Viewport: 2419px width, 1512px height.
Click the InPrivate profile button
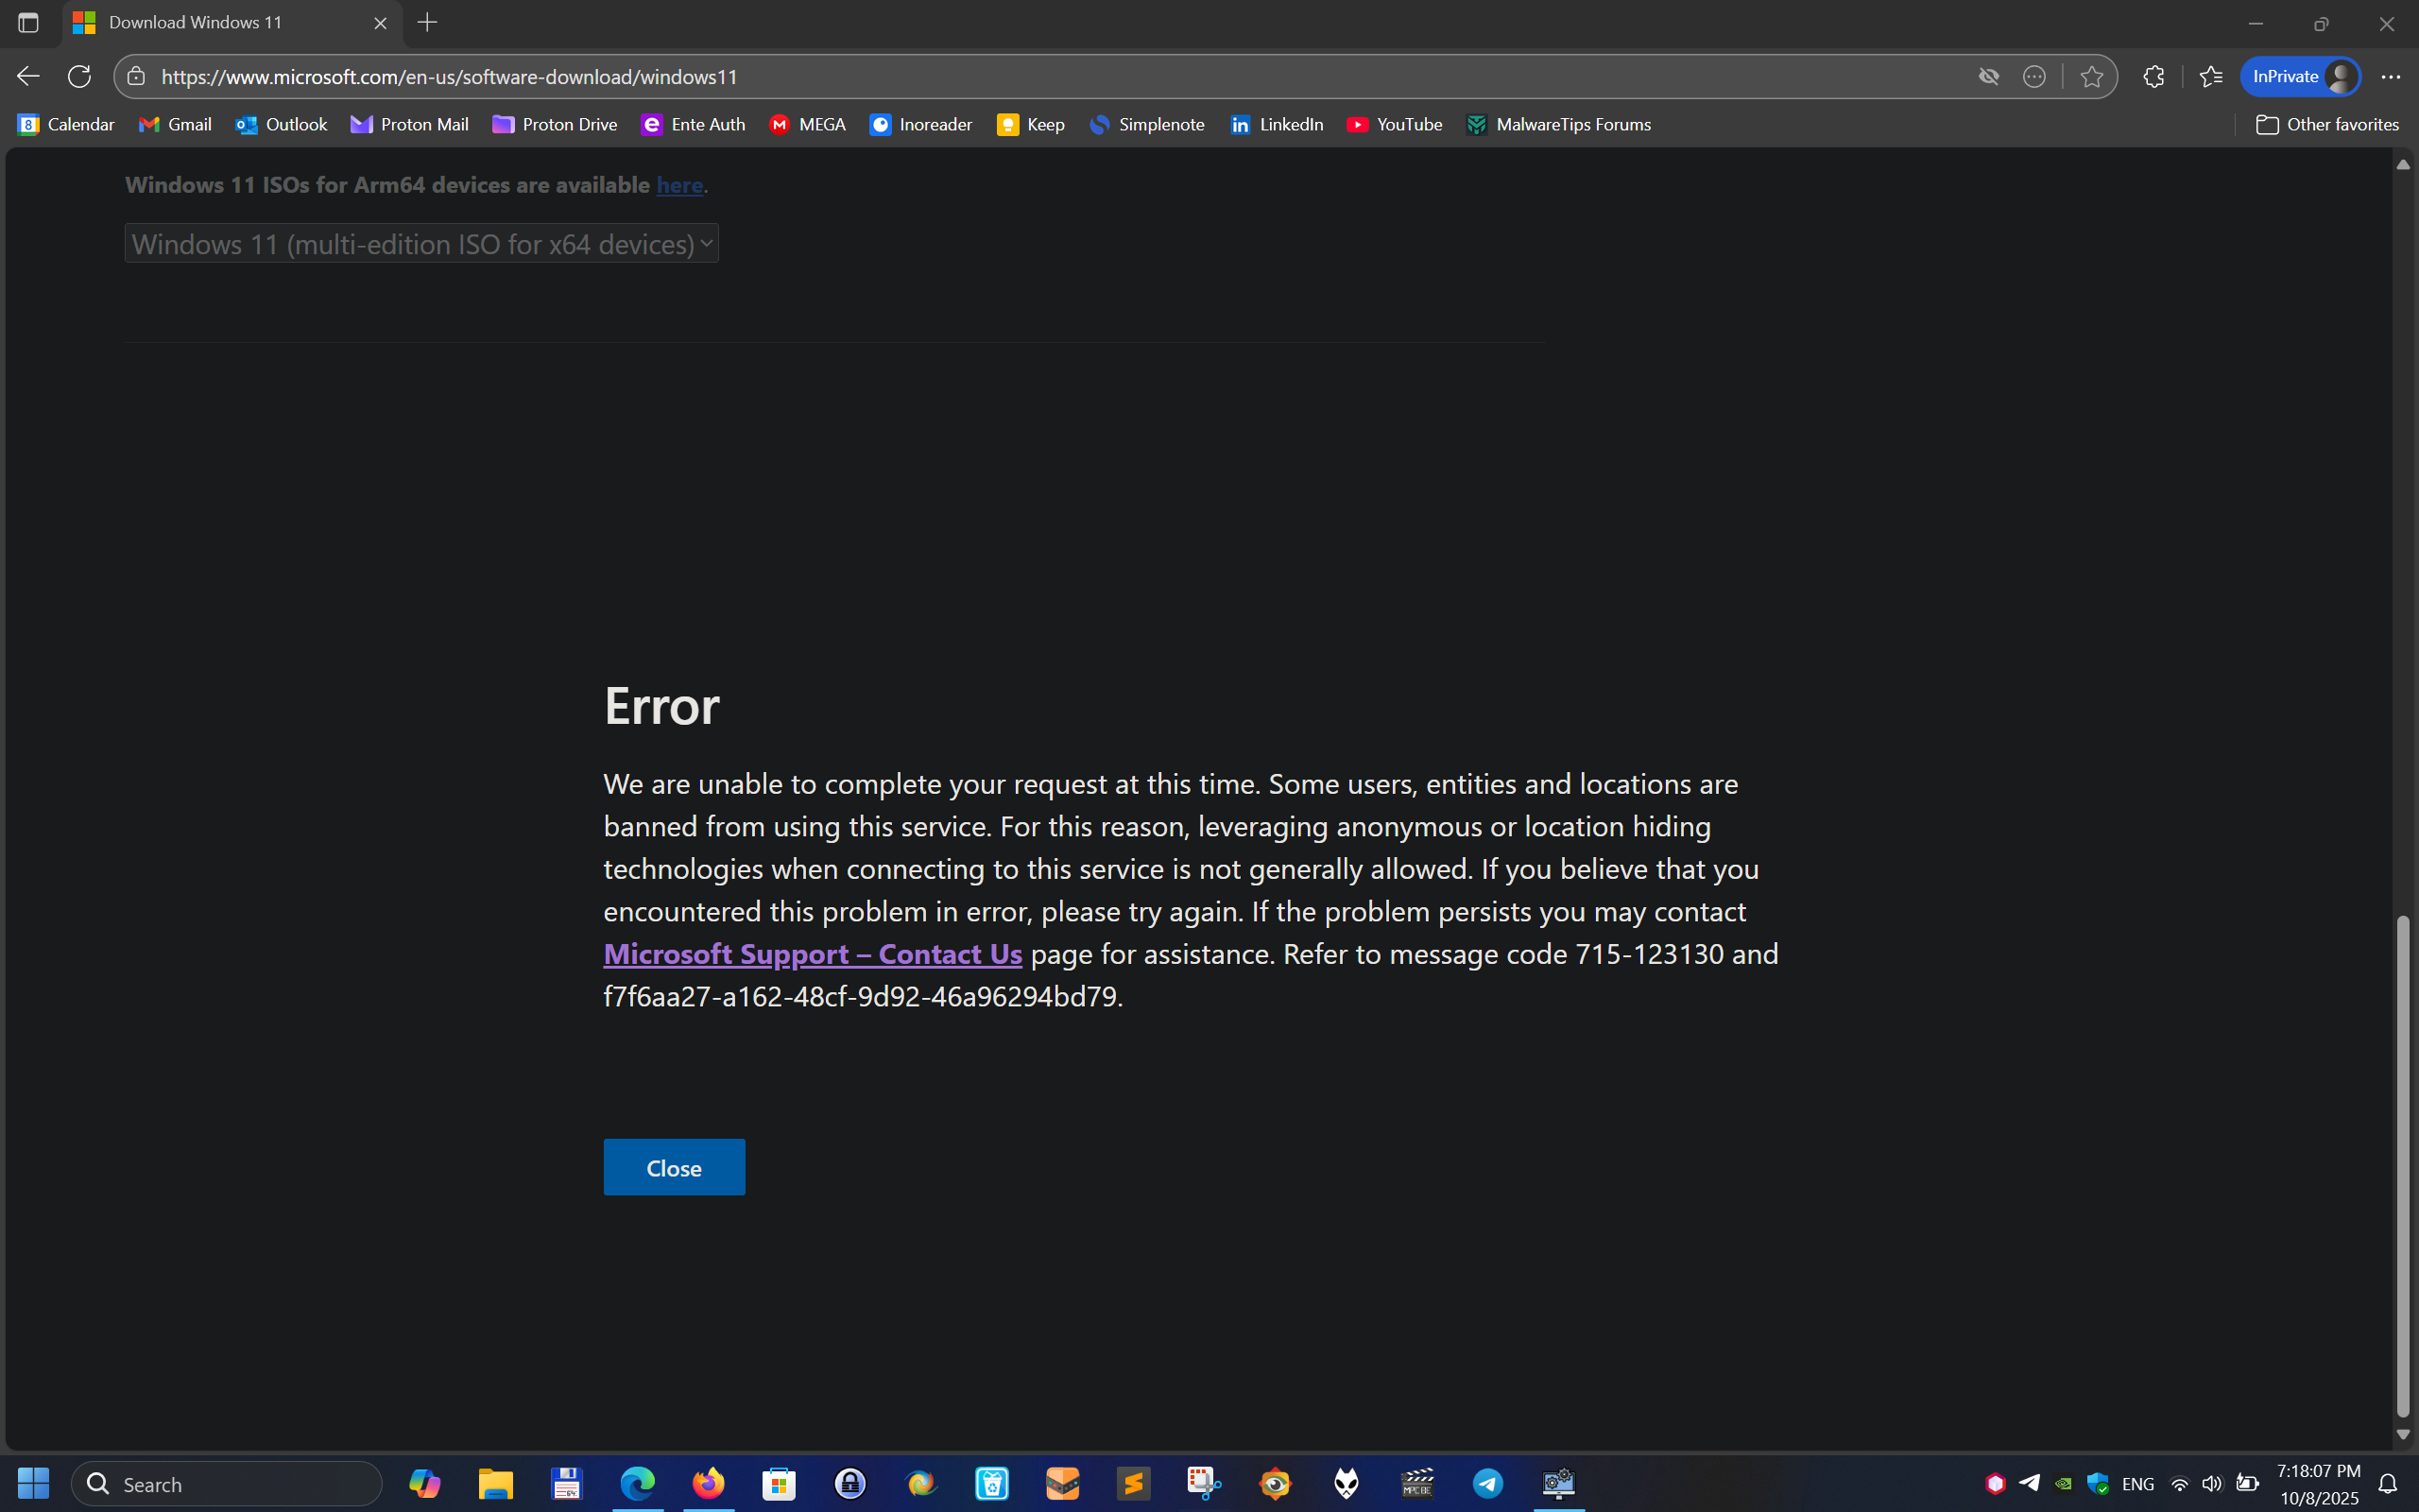2300,76
